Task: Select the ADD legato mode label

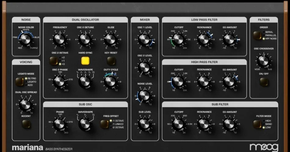Action: 30,85
